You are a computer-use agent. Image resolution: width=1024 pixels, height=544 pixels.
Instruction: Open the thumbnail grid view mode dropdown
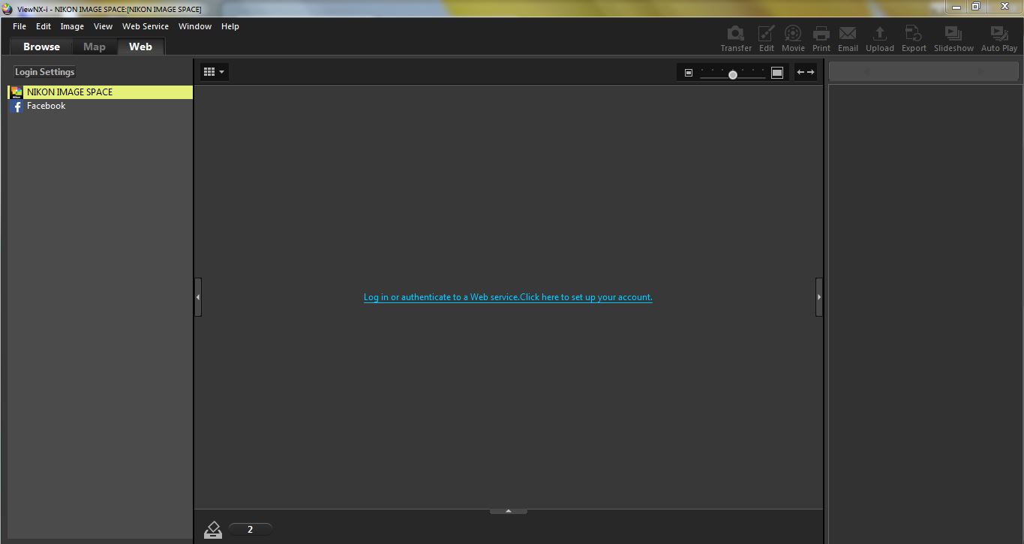(x=214, y=72)
